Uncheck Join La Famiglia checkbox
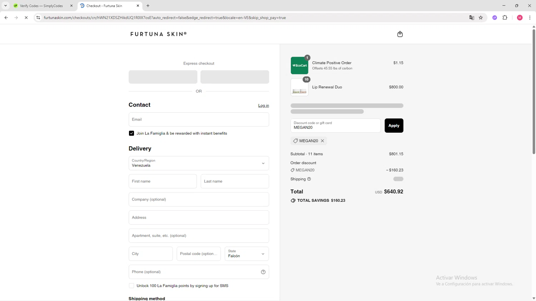Image resolution: width=536 pixels, height=301 pixels. click(131, 133)
